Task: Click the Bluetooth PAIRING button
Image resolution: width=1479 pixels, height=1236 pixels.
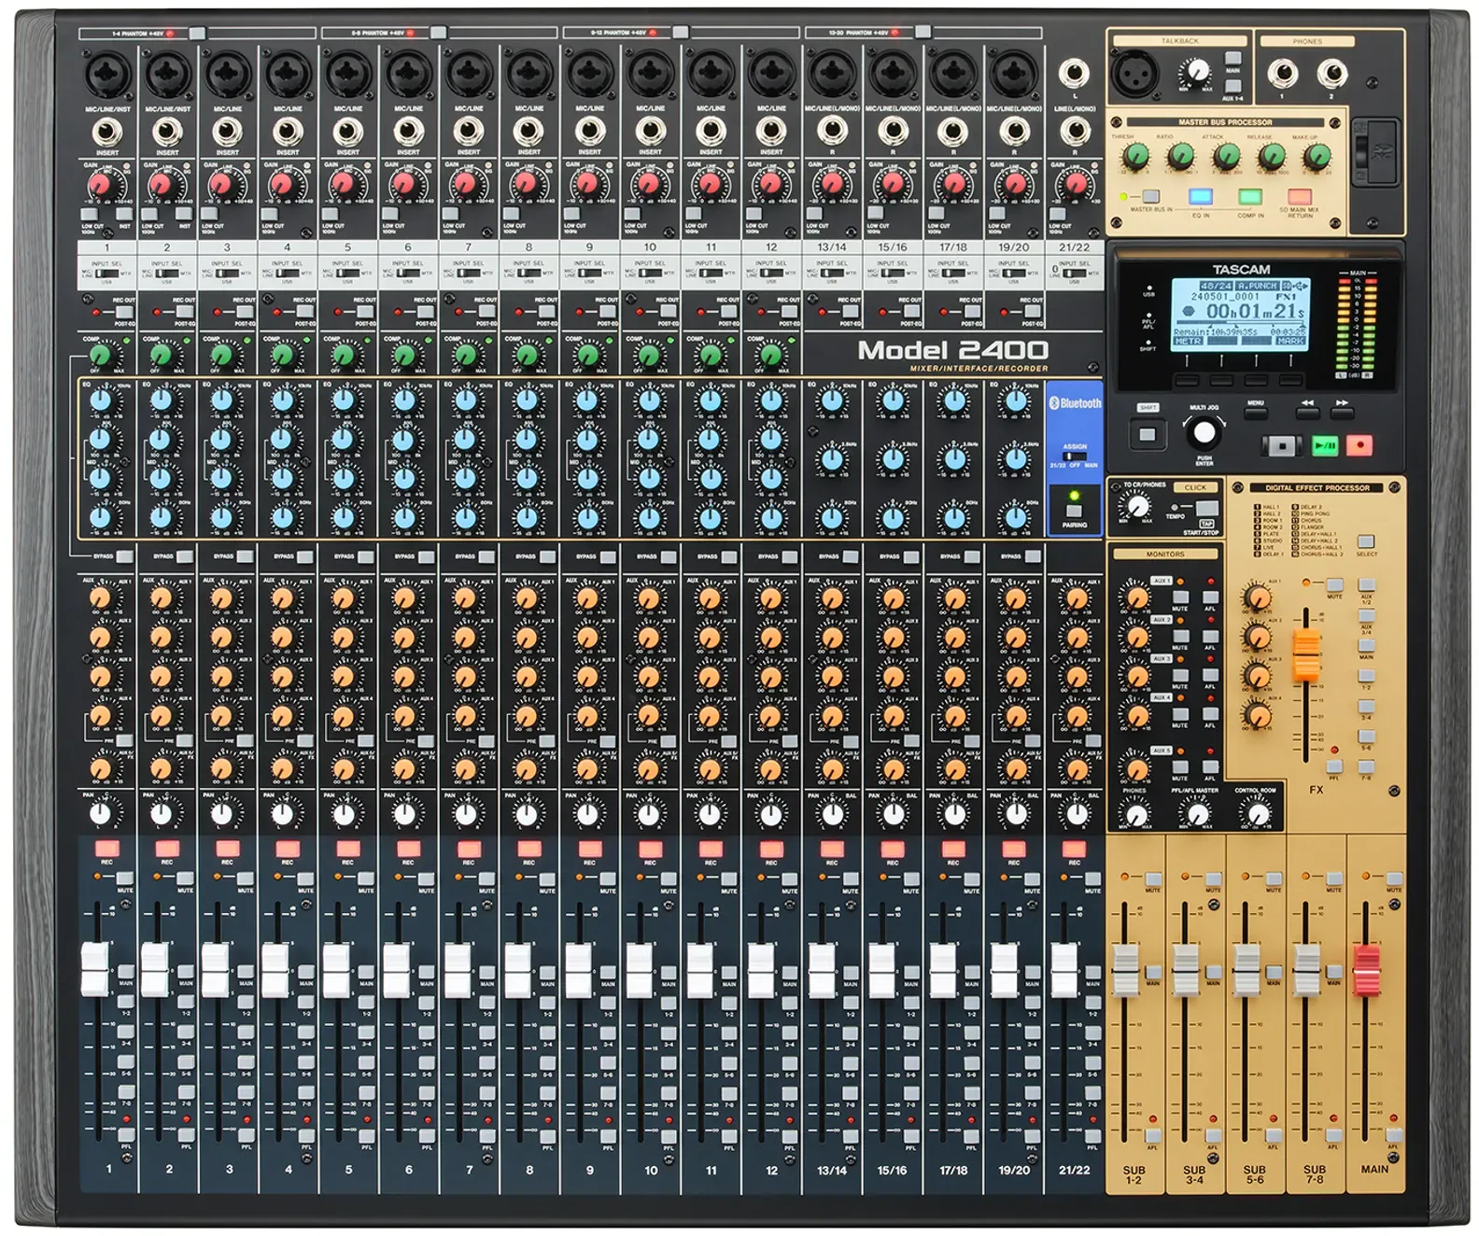Action: 1075,512
